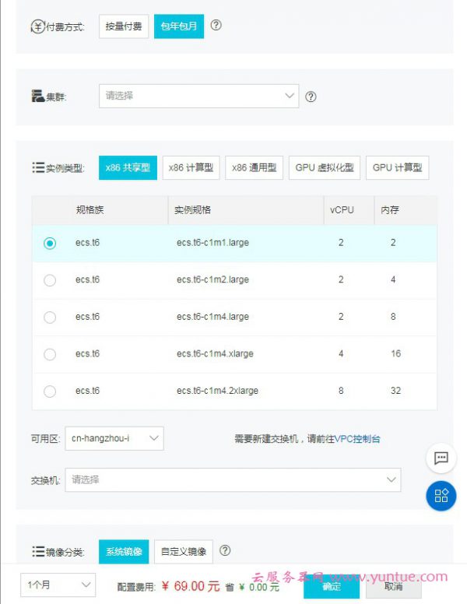Select the x86 通用型 instance tab
Image resolution: width=467 pixels, height=604 pixels.
tap(254, 168)
